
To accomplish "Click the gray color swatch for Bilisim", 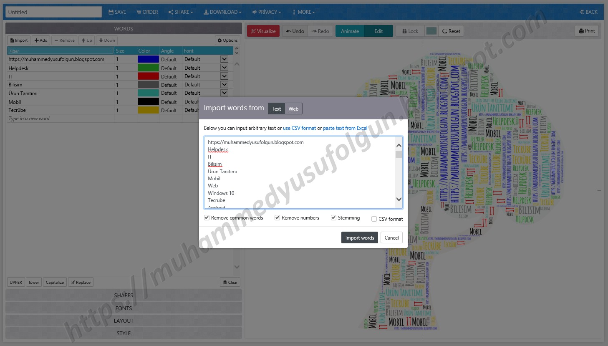I will (148, 85).
